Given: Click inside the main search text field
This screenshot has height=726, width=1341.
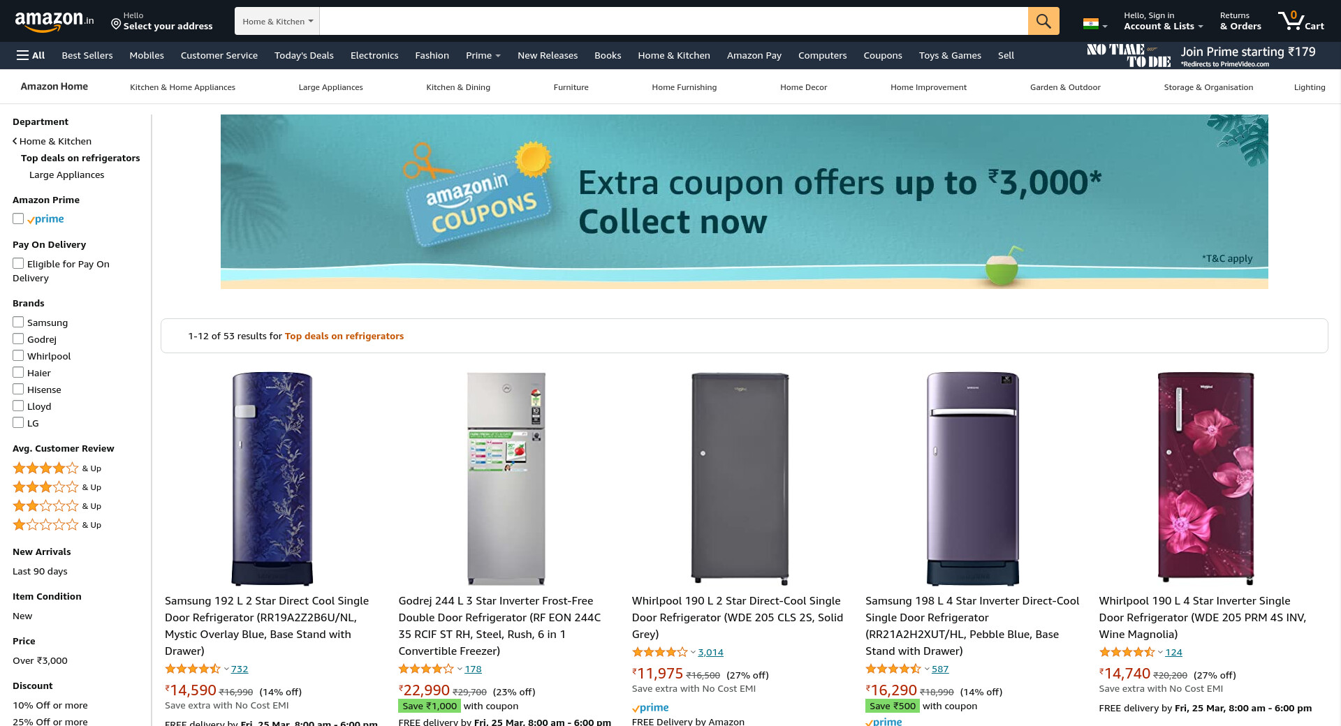Looking at the screenshot, I should [x=673, y=21].
